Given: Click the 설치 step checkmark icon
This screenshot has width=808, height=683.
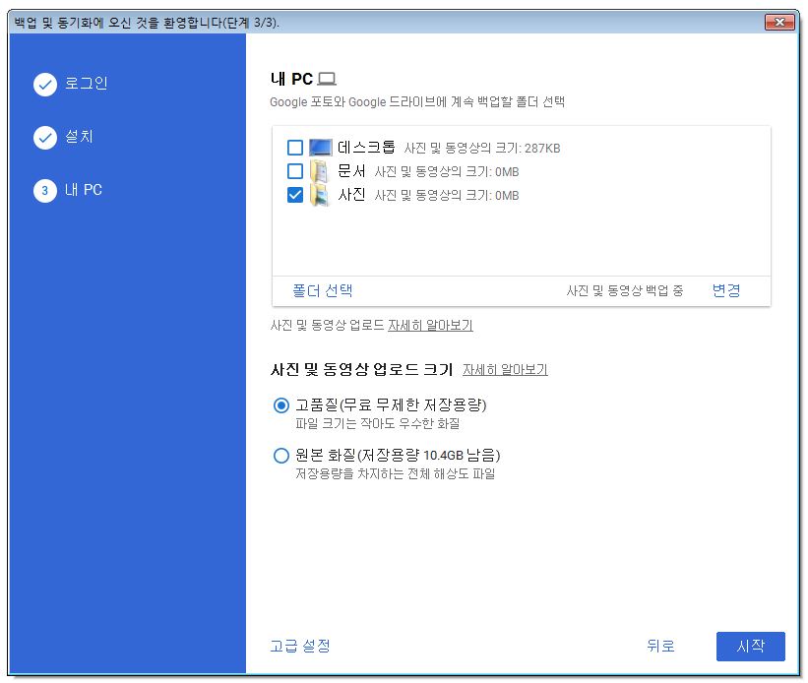Looking at the screenshot, I should click(45, 138).
